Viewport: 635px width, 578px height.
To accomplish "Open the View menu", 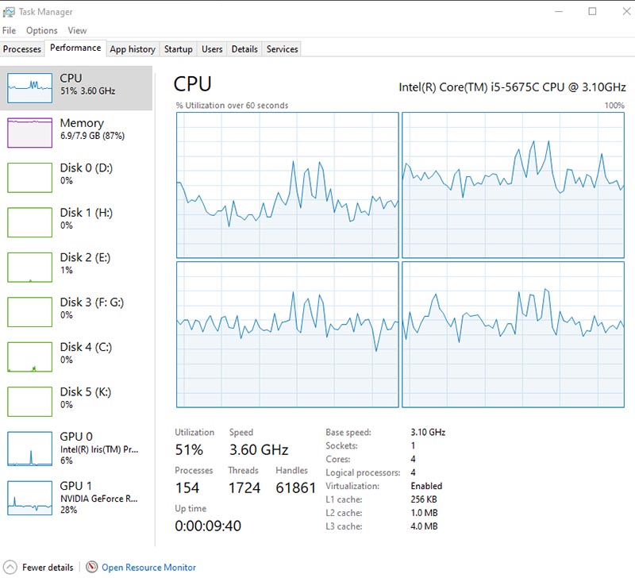I will tap(77, 30).
